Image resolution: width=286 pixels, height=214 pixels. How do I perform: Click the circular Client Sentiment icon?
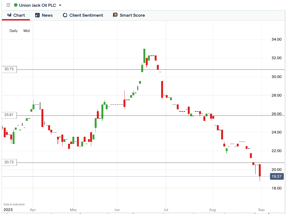(65, 15)
